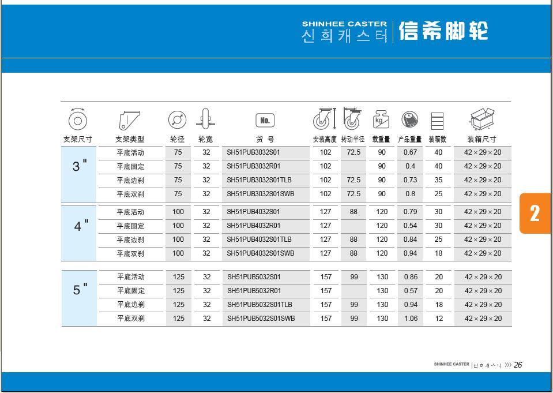Viewport: 553px width, 393px height.
Task: Click the bracket type caster icon
Action: 129,120
